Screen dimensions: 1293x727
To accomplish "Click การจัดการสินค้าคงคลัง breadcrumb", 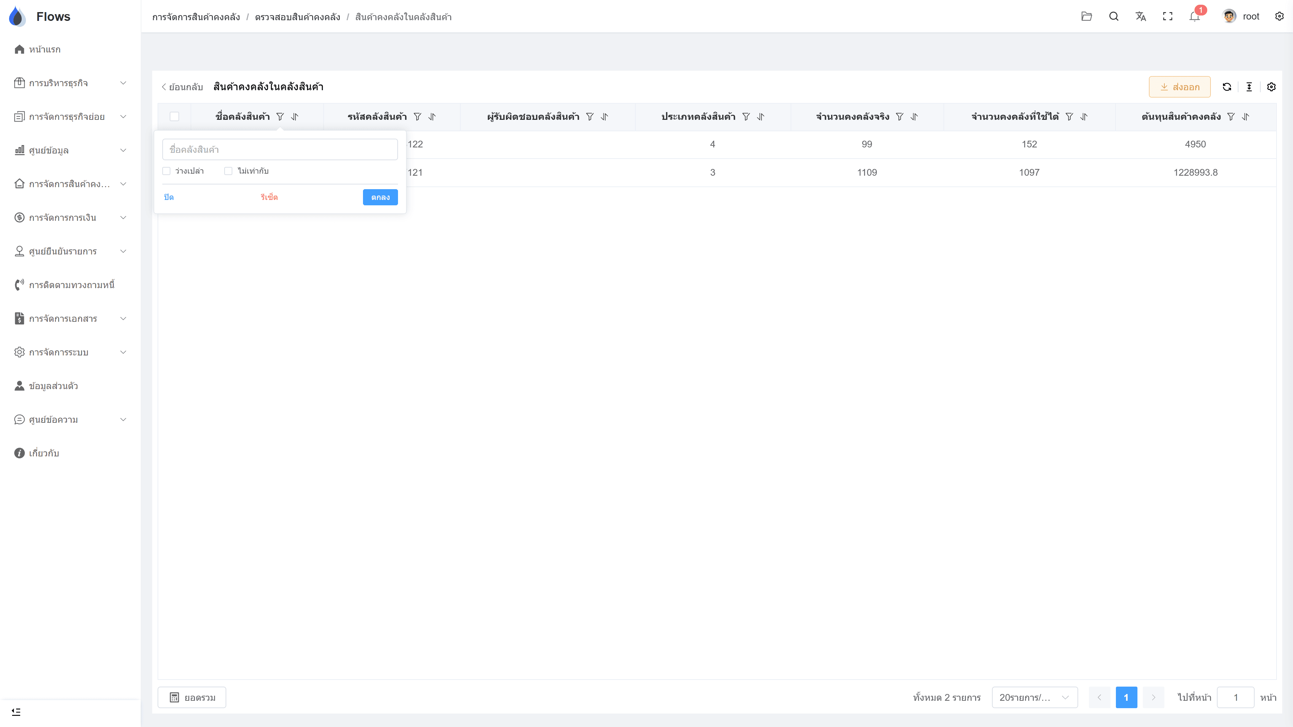I will (196, 17).
